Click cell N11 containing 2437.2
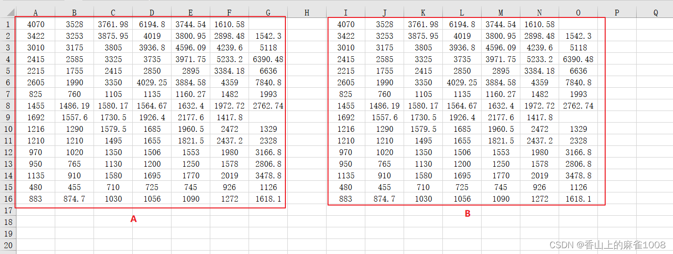 tap(540, 141)
